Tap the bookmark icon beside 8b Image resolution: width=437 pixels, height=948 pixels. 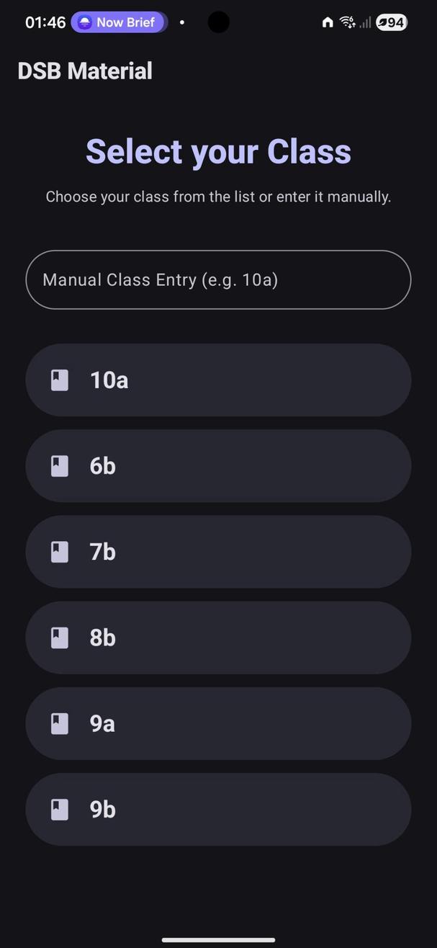point(60,638)
